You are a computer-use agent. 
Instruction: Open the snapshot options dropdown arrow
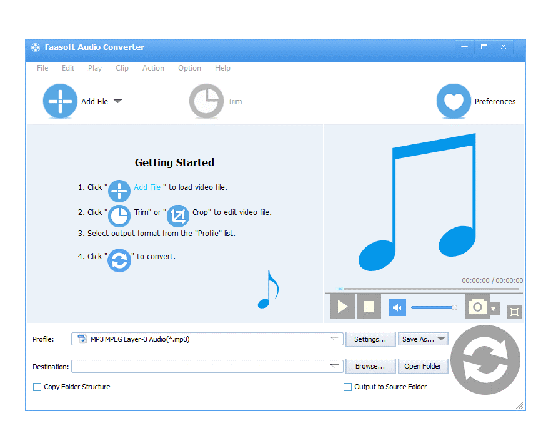[494, 309]
